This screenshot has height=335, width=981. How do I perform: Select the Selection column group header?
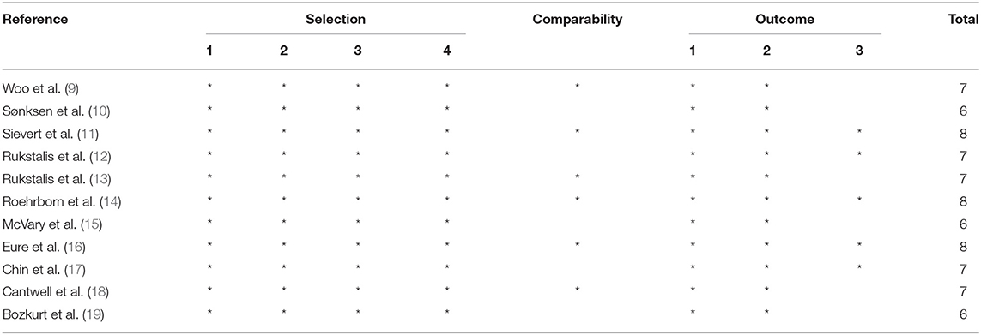point(336,20)
